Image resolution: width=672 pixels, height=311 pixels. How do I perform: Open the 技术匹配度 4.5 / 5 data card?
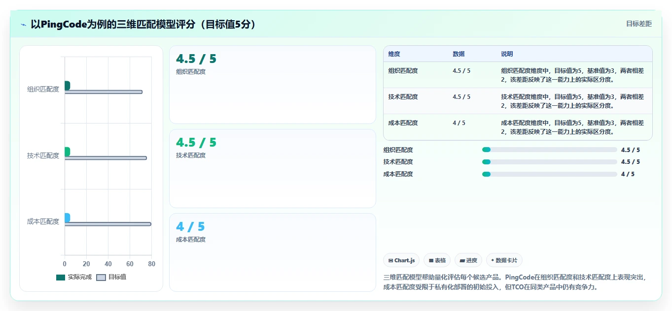tap(272, 168)
